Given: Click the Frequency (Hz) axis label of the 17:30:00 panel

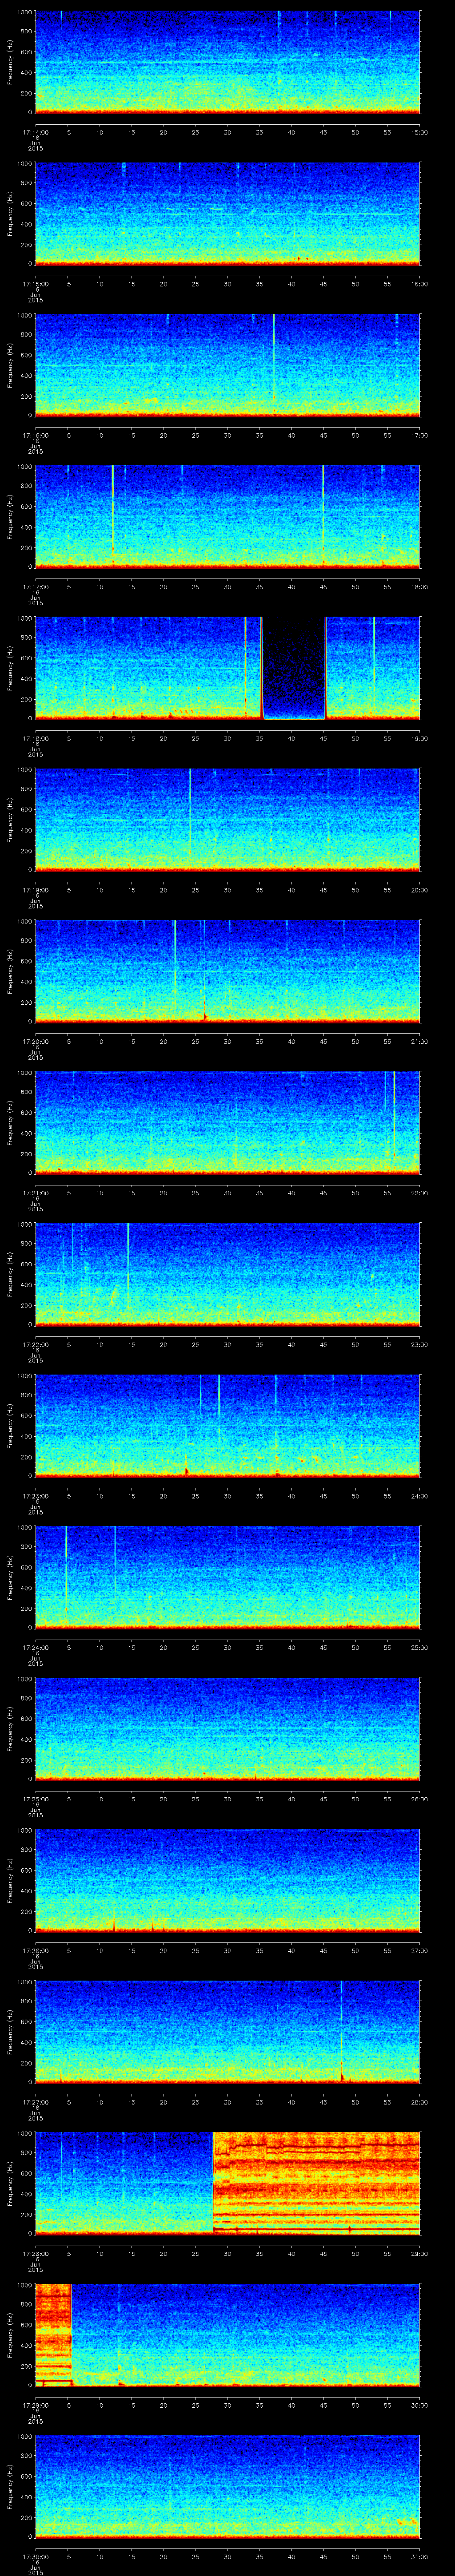Looking at the screenshot, I should (x=11, y=2487).
